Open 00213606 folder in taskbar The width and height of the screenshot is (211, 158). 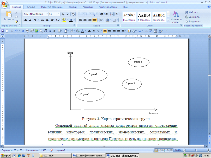tap(55, 156)
